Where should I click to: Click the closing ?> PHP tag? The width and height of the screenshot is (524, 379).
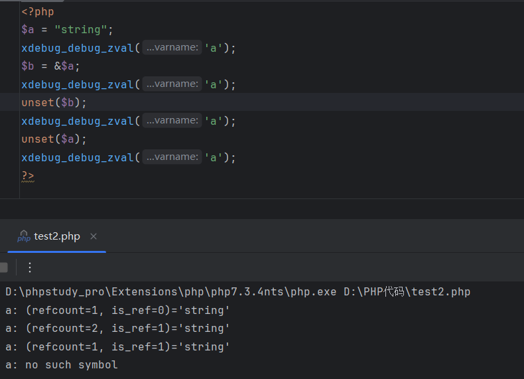point(27,176)
